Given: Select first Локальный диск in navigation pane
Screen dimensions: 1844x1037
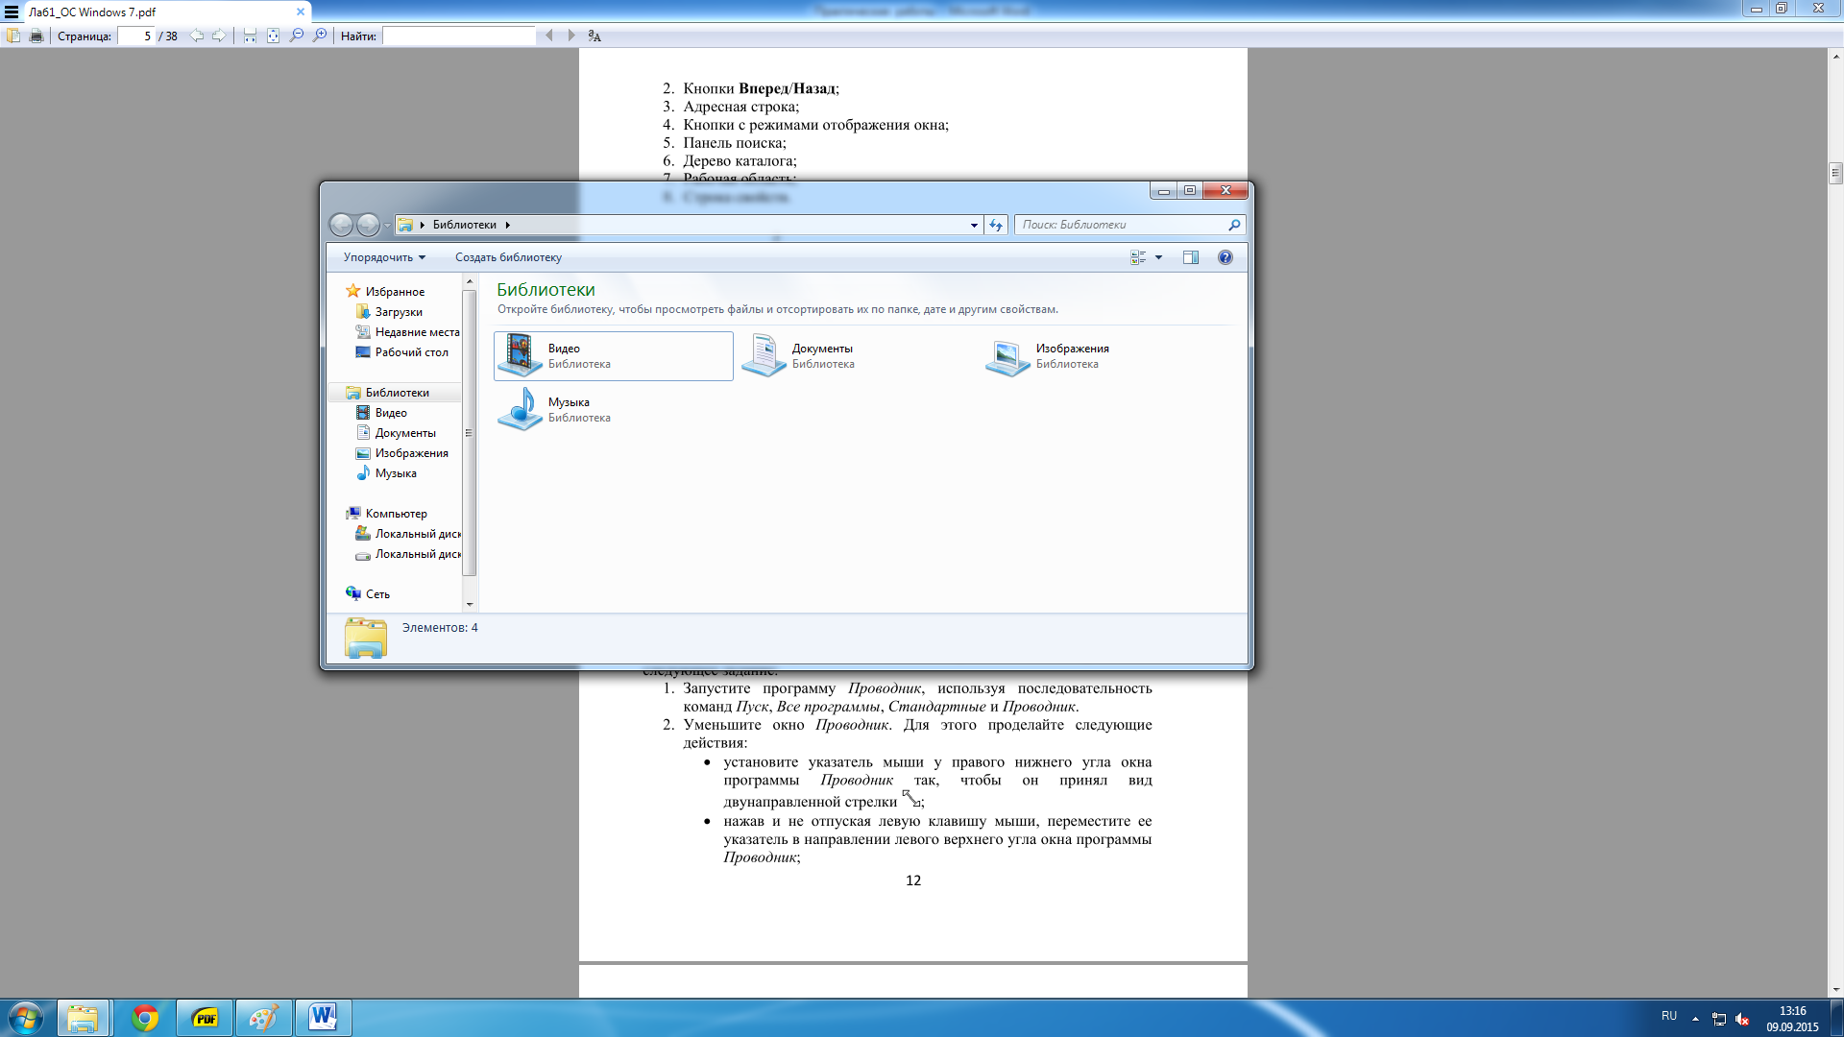Looking at the screenshot, I should tap(417, 533).
